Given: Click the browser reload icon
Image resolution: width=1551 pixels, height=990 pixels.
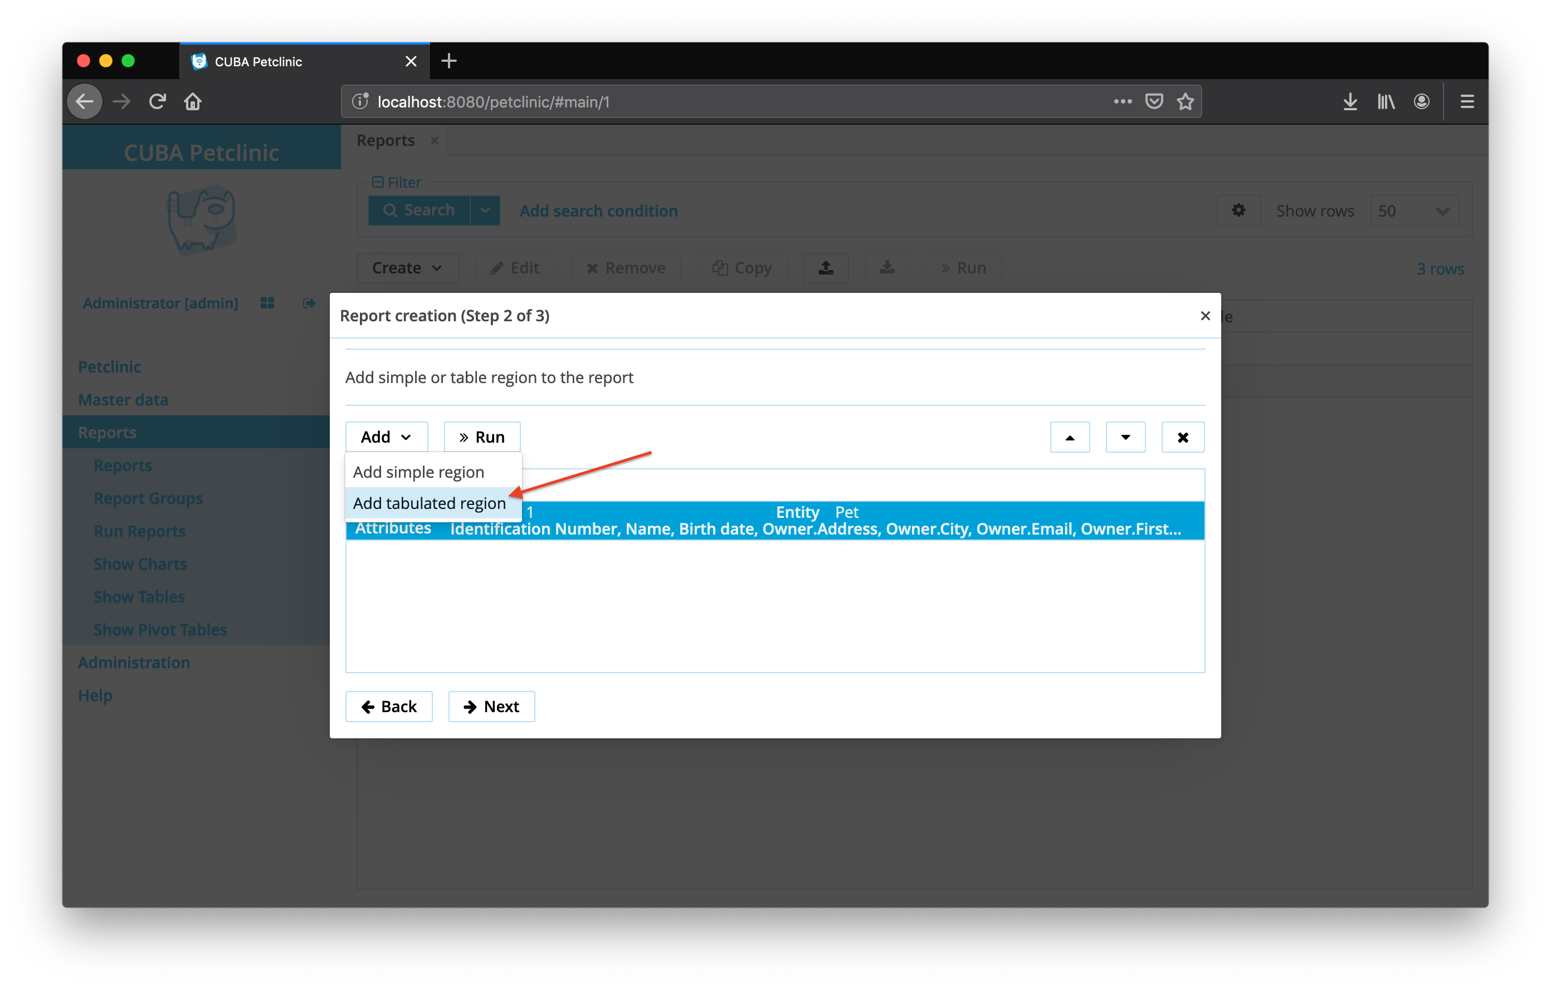Looking at the screenshot, I should coord(157,102).
